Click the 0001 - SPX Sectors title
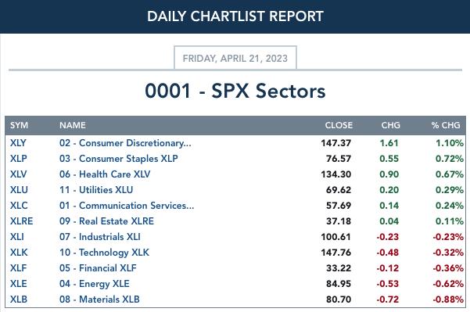470x312 pixels. [x=235, y=91]
